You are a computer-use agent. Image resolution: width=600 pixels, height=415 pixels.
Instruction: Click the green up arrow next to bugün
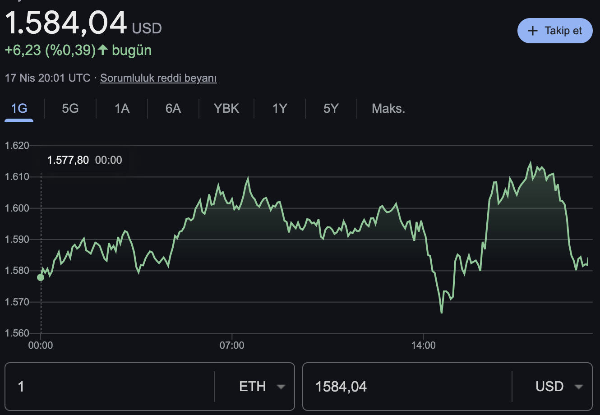pos(103,50)
